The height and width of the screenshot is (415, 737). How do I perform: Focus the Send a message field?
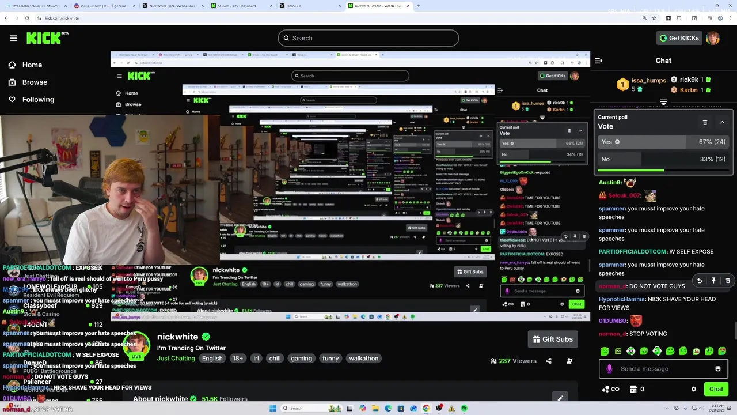coord(663,369)
